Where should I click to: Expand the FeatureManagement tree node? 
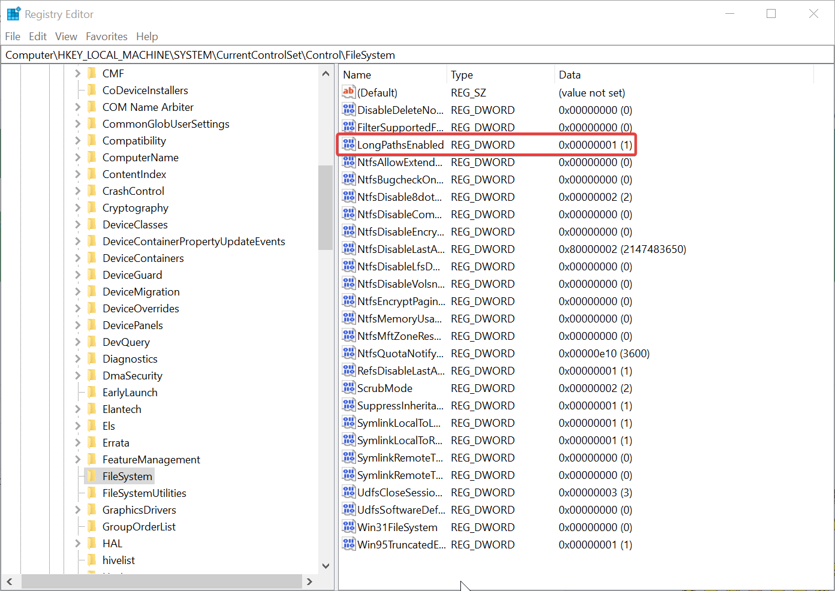click(77, 460)
